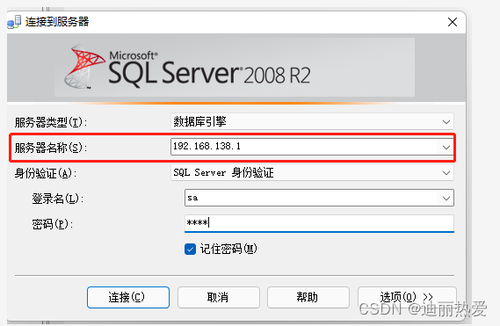Viewport: 500px width, 326px height.
Task: Click the SQL Server 2008 R2 banner
Action: click(x=235, y=67)
